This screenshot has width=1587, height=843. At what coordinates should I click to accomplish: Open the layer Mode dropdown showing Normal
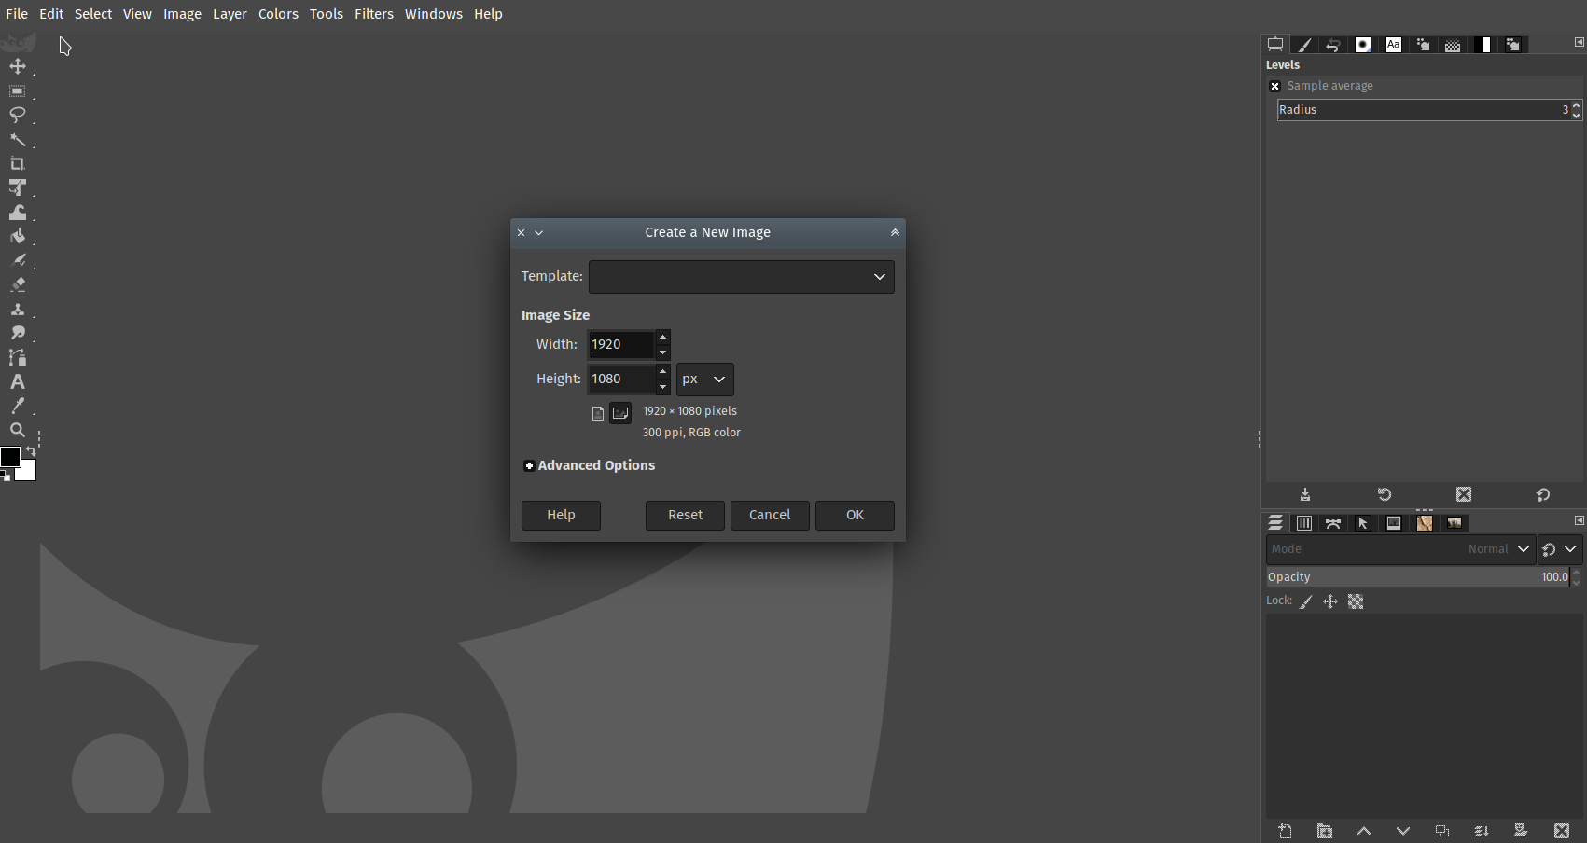(1400, 549)
